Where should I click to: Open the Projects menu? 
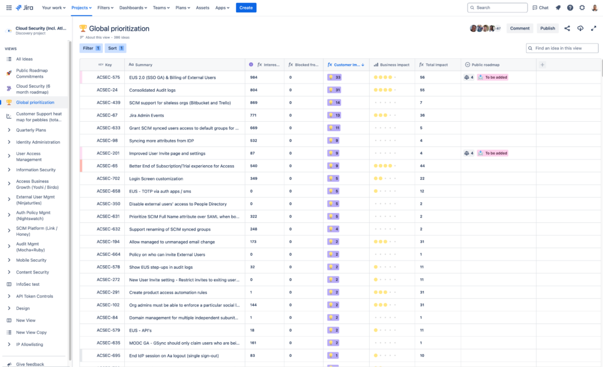(x=81, y=8)
